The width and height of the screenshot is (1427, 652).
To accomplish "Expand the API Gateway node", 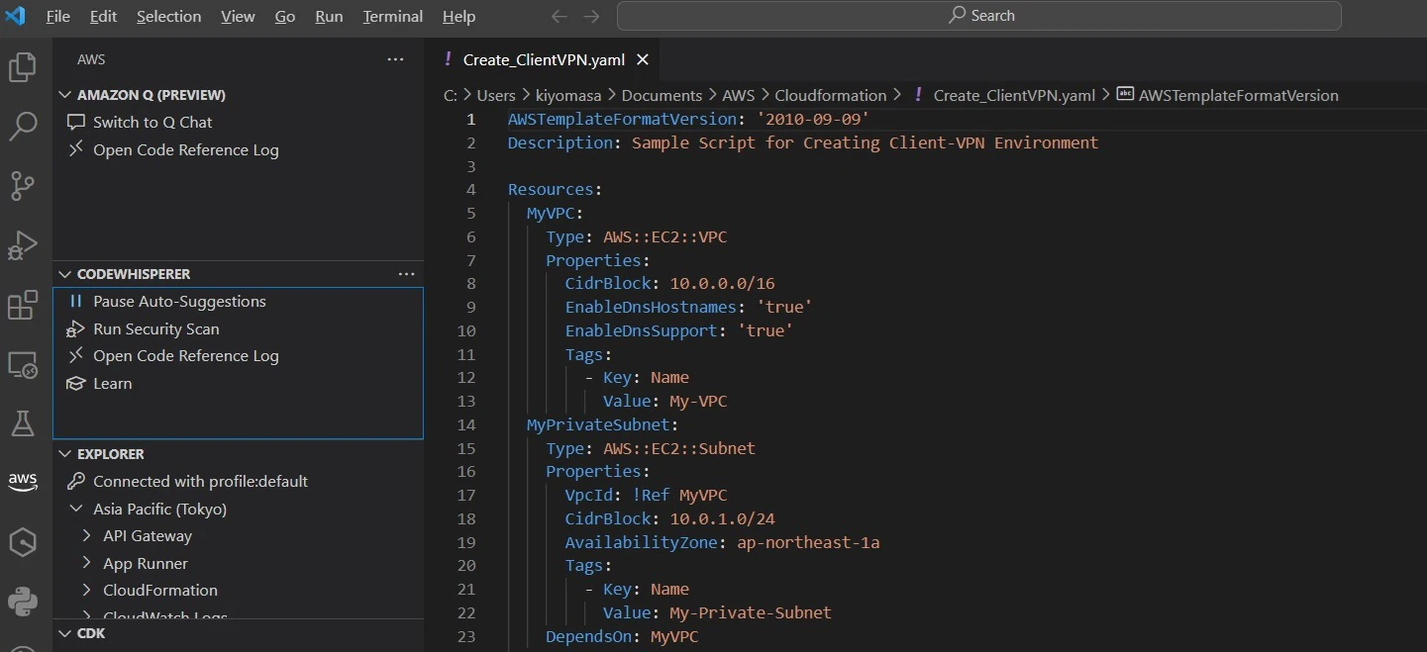I will tap(86, 535).
